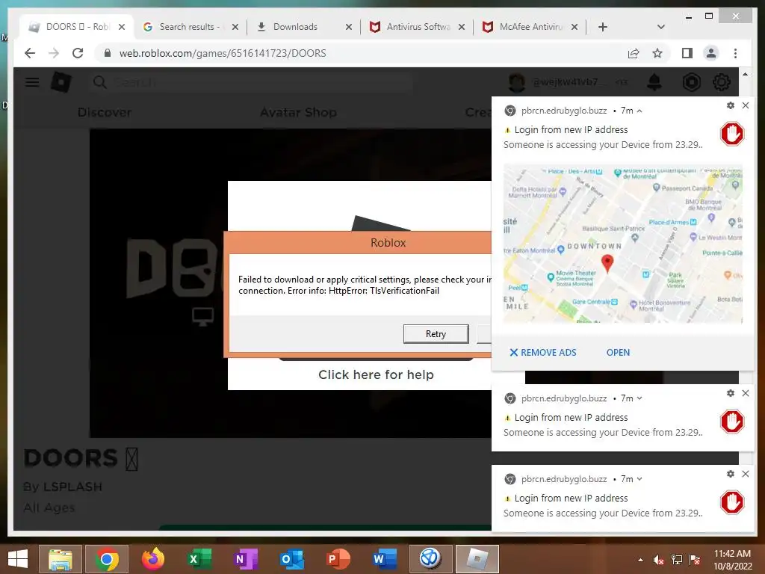Click the Click here for help link
This screenshot has height=574, width=765.
[x=376, y=374]
